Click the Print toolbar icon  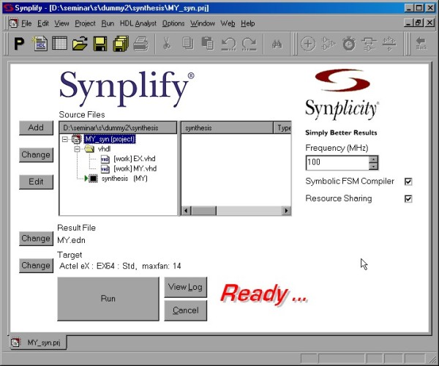point(140,44)
